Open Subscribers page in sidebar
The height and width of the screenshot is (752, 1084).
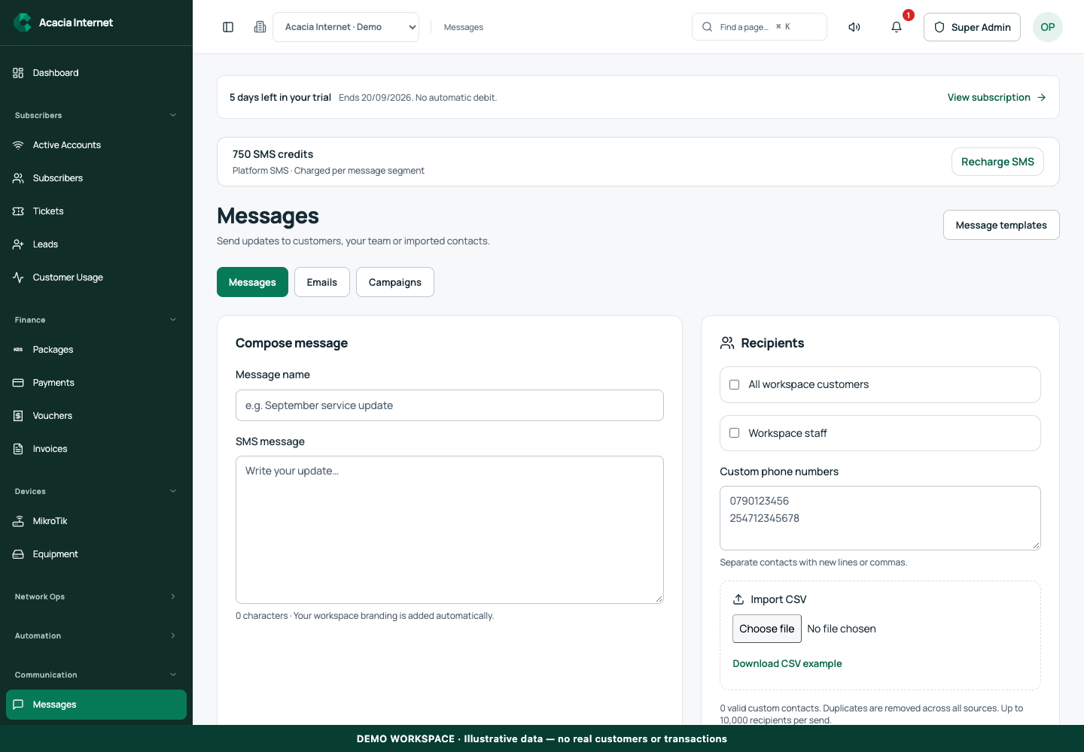(x=96, y=178)
